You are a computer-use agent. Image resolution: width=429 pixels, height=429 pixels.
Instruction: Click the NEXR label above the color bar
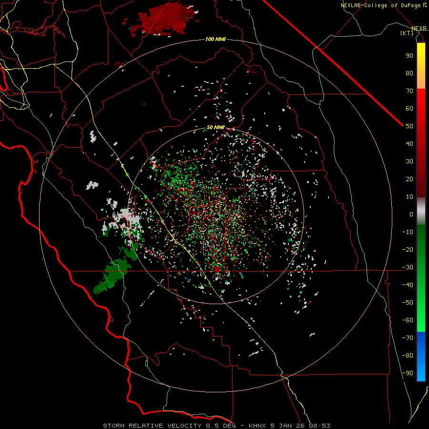(x=419, y=28)
